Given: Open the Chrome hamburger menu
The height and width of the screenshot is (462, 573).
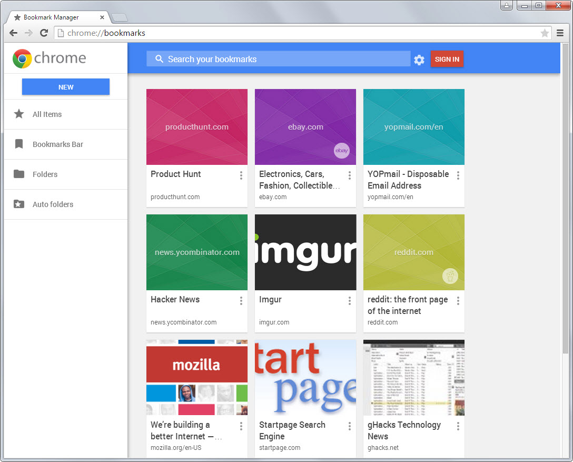Looking at the screenshot, I should [560, 33].
